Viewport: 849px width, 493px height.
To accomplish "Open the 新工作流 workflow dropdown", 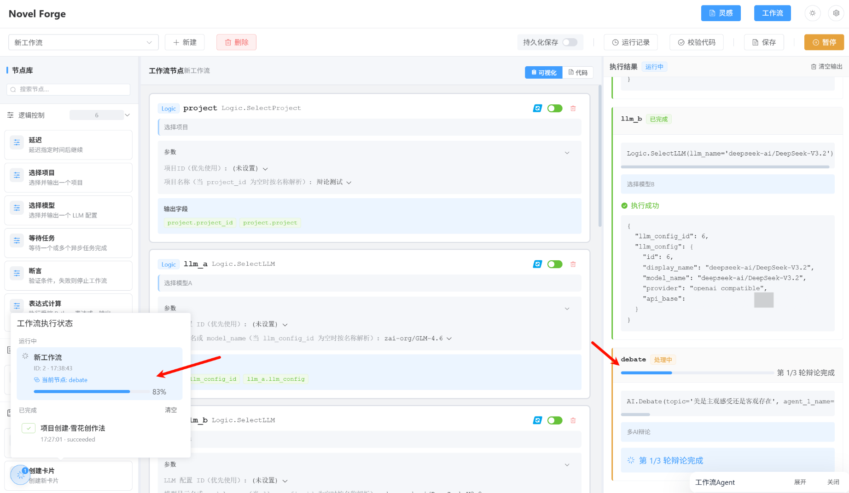I will 83,42.
